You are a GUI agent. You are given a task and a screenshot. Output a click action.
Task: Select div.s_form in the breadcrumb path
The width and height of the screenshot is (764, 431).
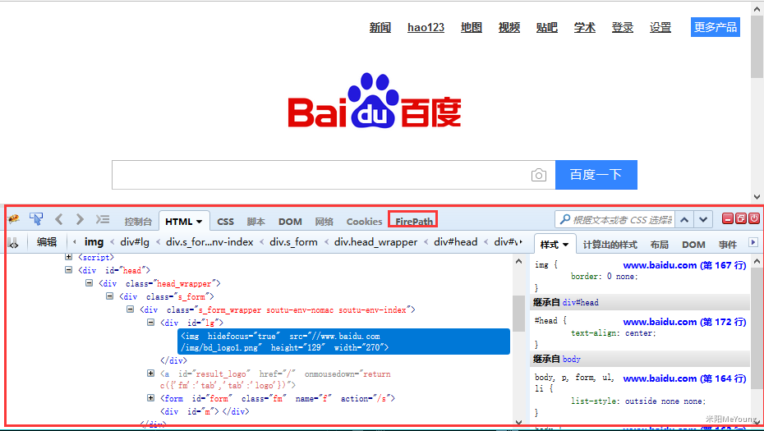click(293, 242)
